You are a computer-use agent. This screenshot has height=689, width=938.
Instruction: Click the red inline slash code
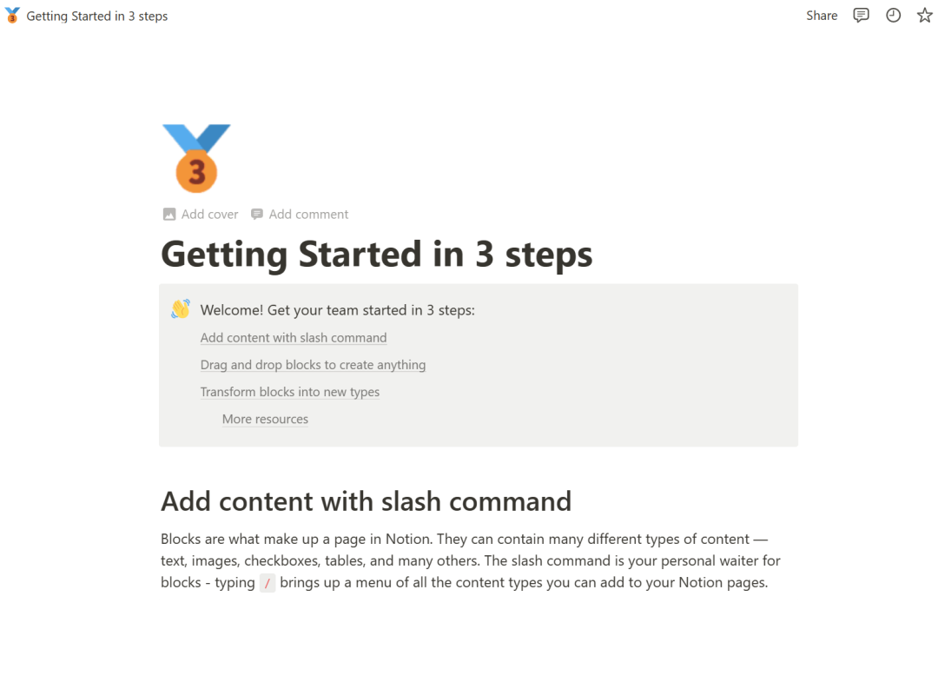(268, 583)
